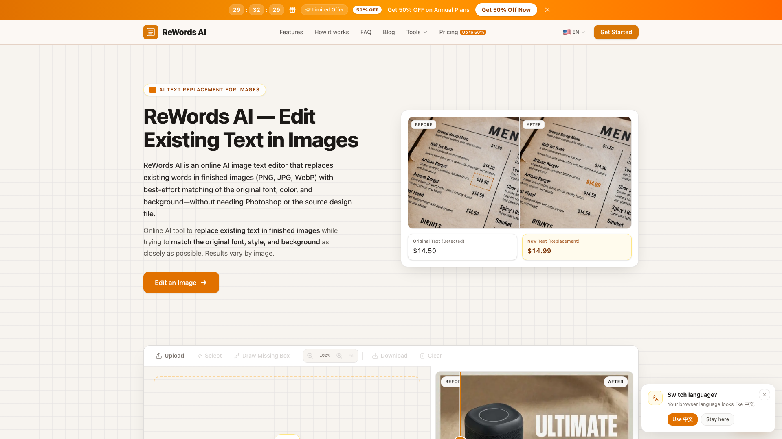Click the Use 中文 button
The width and height of the screenshot is (782, 439).
click(682, 419)
